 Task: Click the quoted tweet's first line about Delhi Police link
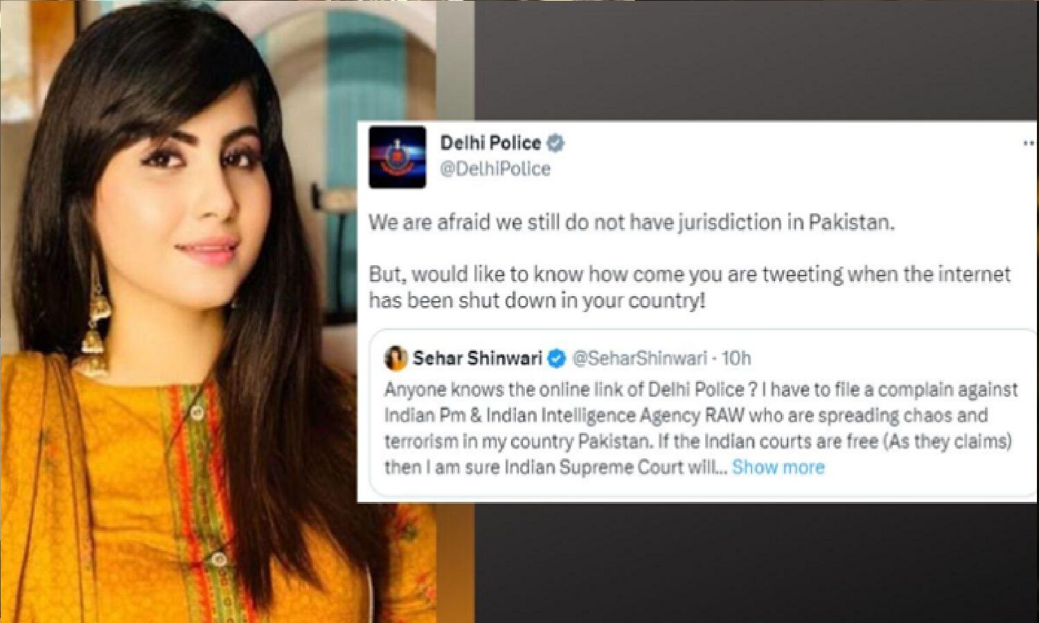(701, 390)
